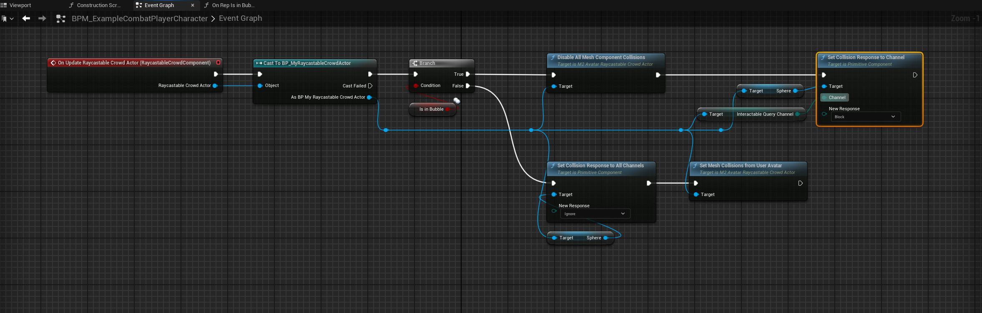Close the Event Graph tab
Viewport: 982px width, 313px height.
click(193, 5)
